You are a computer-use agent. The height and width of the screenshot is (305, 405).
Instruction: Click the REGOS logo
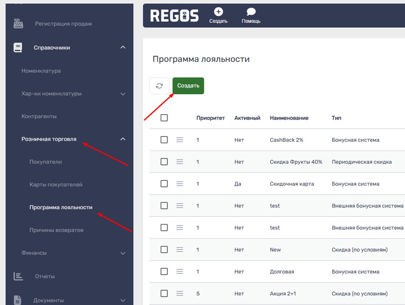coord(174,16)
